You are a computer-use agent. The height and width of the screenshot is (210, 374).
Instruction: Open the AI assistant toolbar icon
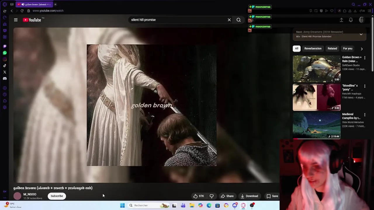tap(363, 11)
